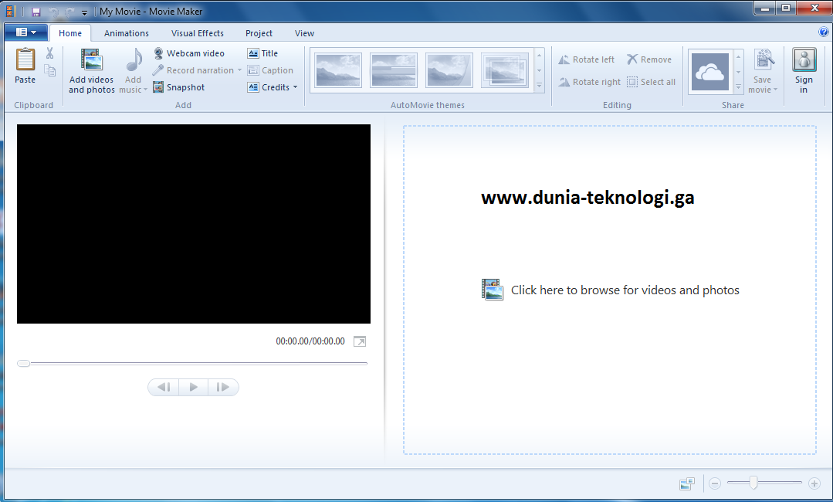Screen dimensions: 833x502
Task: Zoom in time scale plus button
Action: tap(814, 483)
